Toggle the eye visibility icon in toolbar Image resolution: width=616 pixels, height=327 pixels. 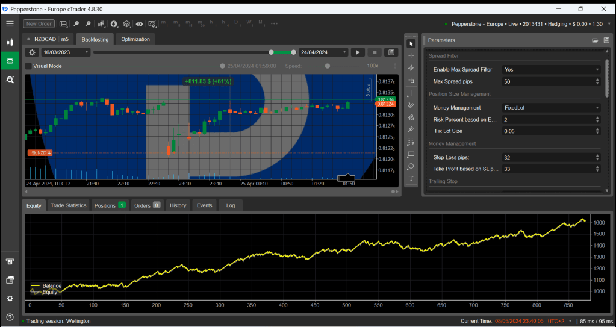pos(139,24)
